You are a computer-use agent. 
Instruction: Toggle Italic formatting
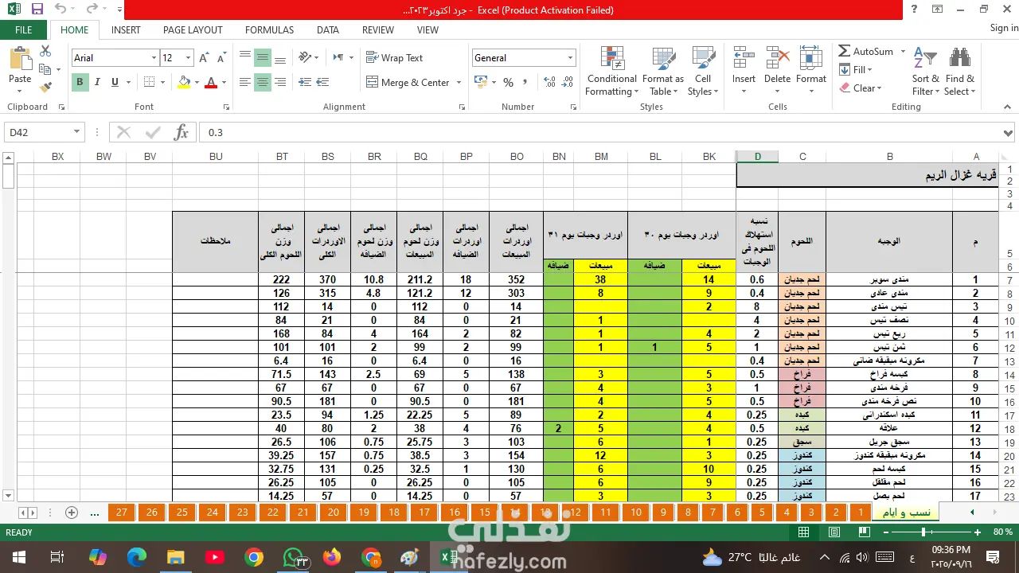click(x=97, y=82)
